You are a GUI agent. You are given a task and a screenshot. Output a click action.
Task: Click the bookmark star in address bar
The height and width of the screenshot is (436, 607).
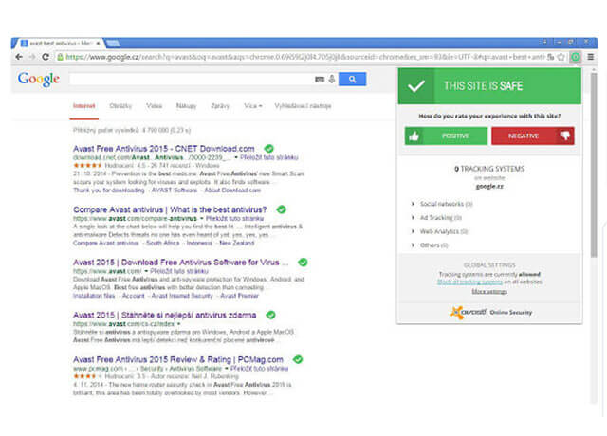pos(561,57)
